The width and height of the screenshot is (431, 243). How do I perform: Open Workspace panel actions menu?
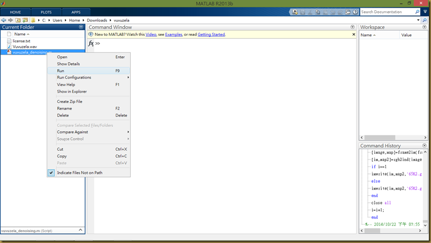(425, 27)
